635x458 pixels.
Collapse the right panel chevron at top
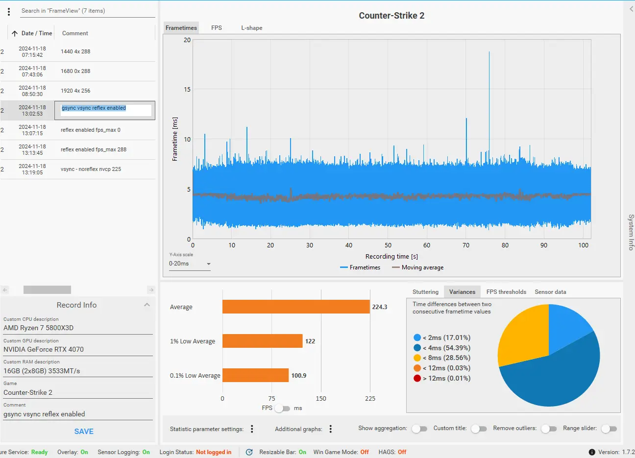[631, 9]
